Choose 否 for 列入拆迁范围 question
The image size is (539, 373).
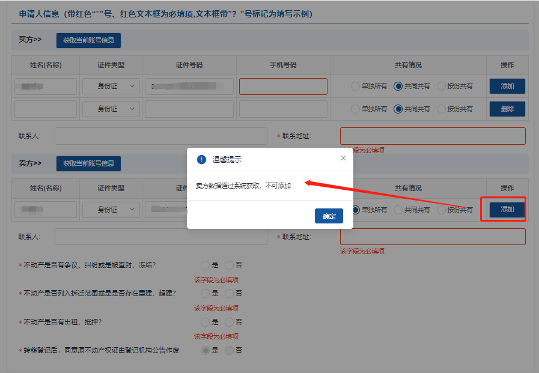(229, 293)
